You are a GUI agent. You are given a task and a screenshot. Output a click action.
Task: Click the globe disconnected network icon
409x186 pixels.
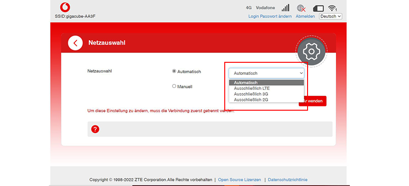302,8
